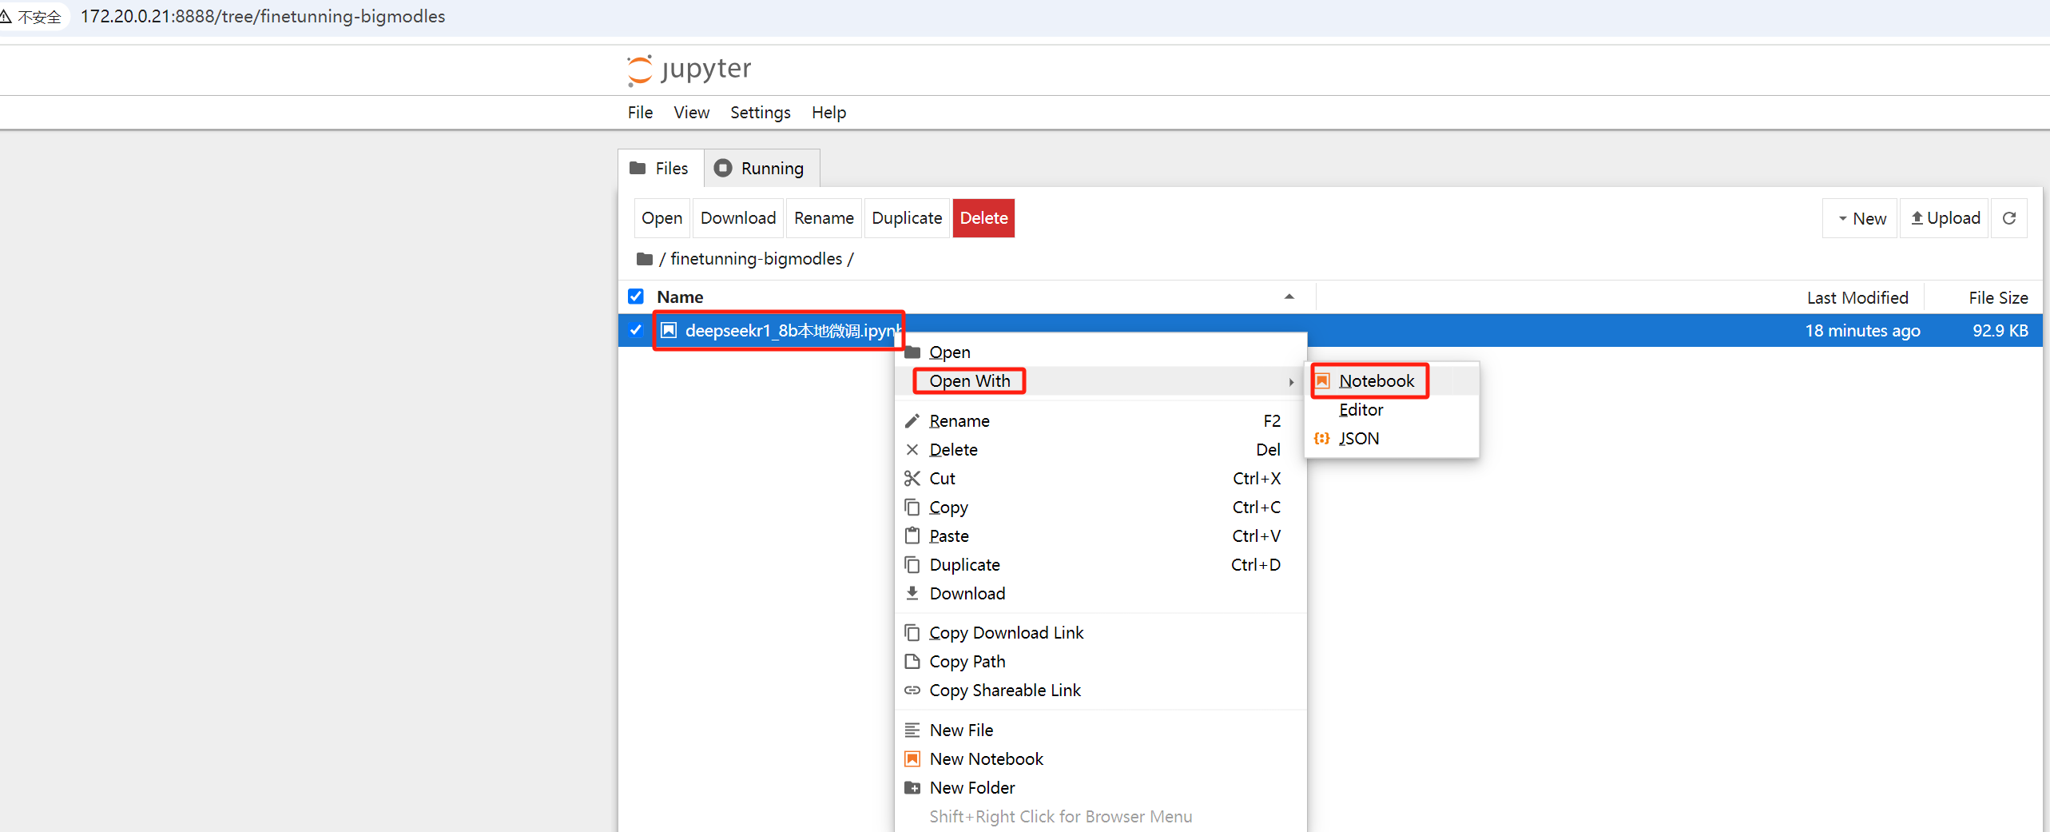Click orange icon beside New Notebook

(x=912, y=759)
